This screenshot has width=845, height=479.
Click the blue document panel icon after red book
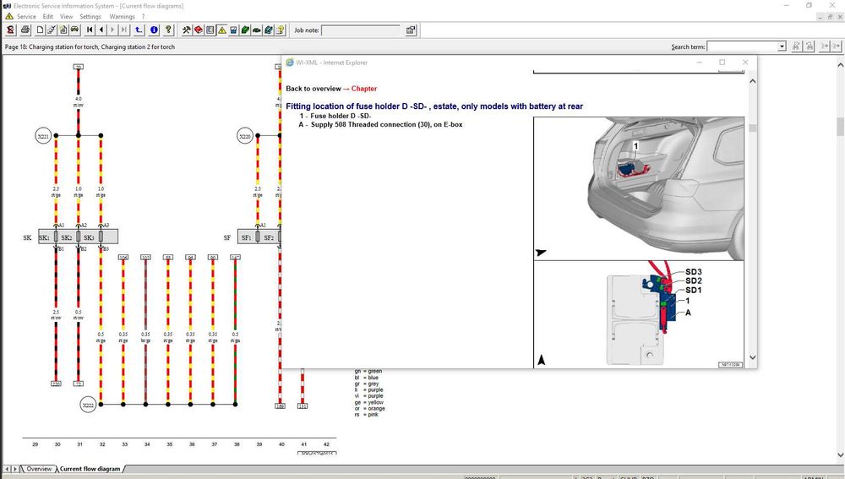click(x=210, y=30)
